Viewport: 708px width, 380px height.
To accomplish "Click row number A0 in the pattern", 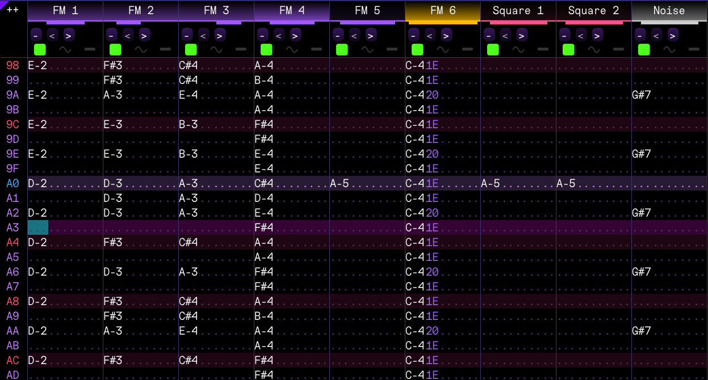I will [12, 183].
